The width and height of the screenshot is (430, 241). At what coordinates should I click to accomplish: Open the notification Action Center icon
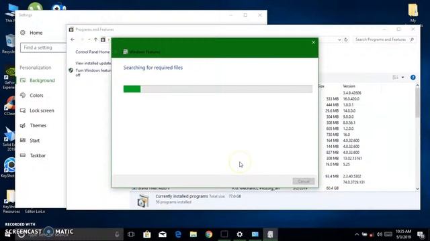click(421, 234)
